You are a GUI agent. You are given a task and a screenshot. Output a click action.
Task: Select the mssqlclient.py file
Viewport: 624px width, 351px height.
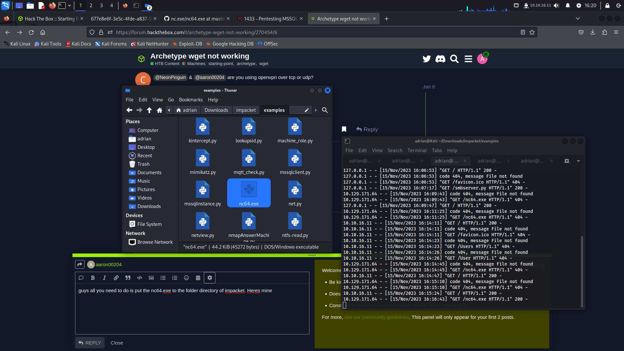(295, 162)
